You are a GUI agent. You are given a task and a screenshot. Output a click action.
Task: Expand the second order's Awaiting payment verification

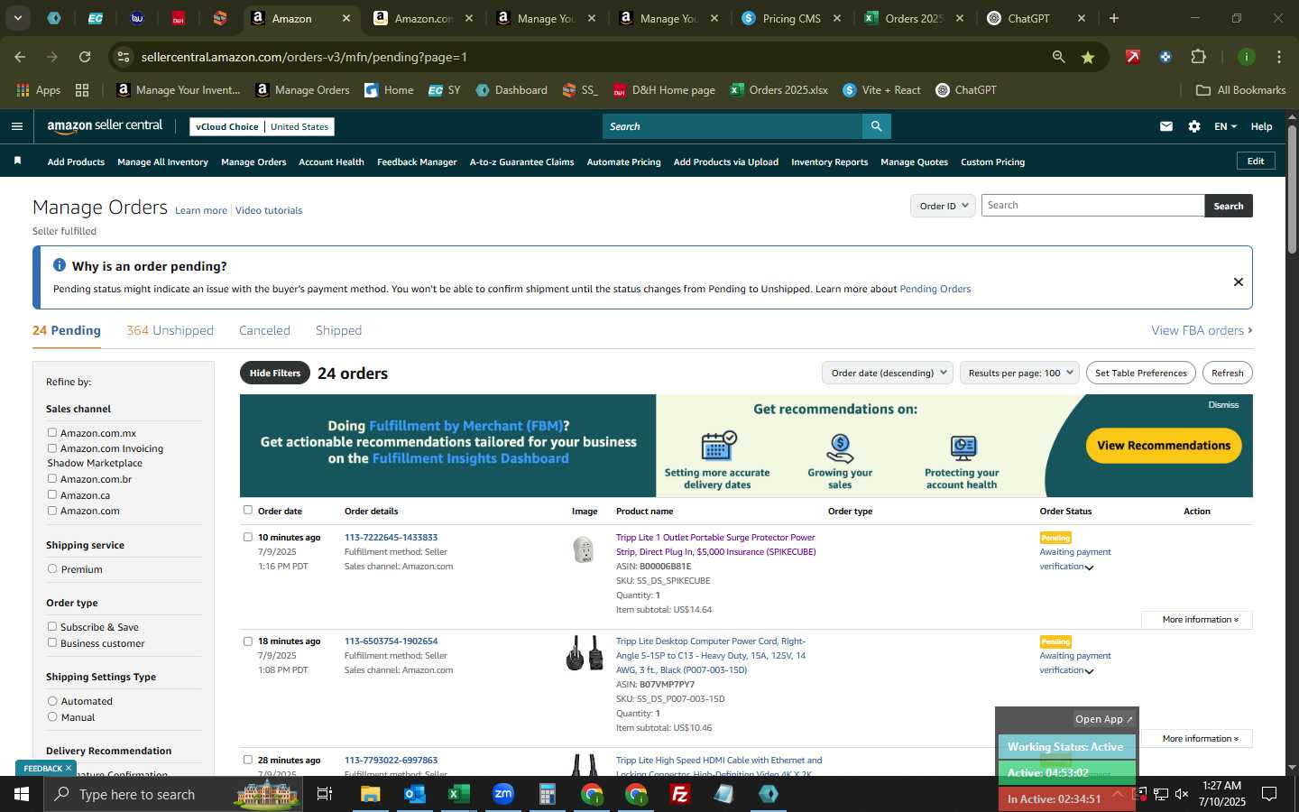coord(1089,671)
